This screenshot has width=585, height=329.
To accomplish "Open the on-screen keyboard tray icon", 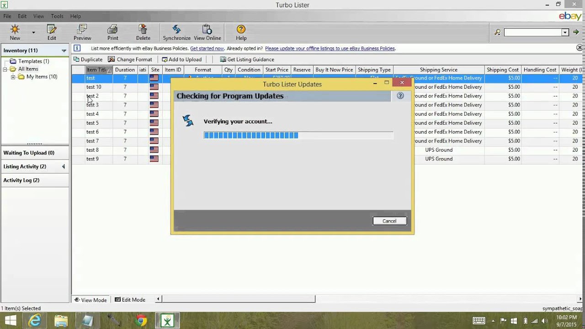I will coord(479,321).
